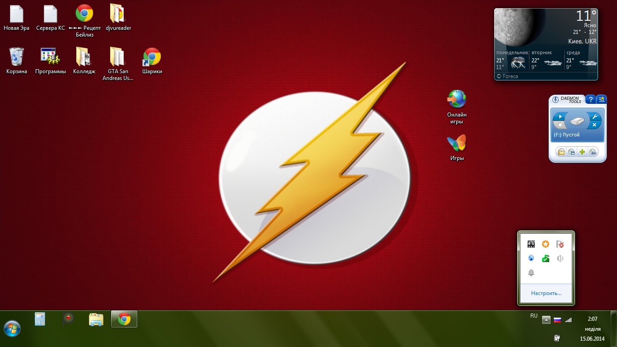Click the Show desktop strip on the taskbar

(614, 328)
